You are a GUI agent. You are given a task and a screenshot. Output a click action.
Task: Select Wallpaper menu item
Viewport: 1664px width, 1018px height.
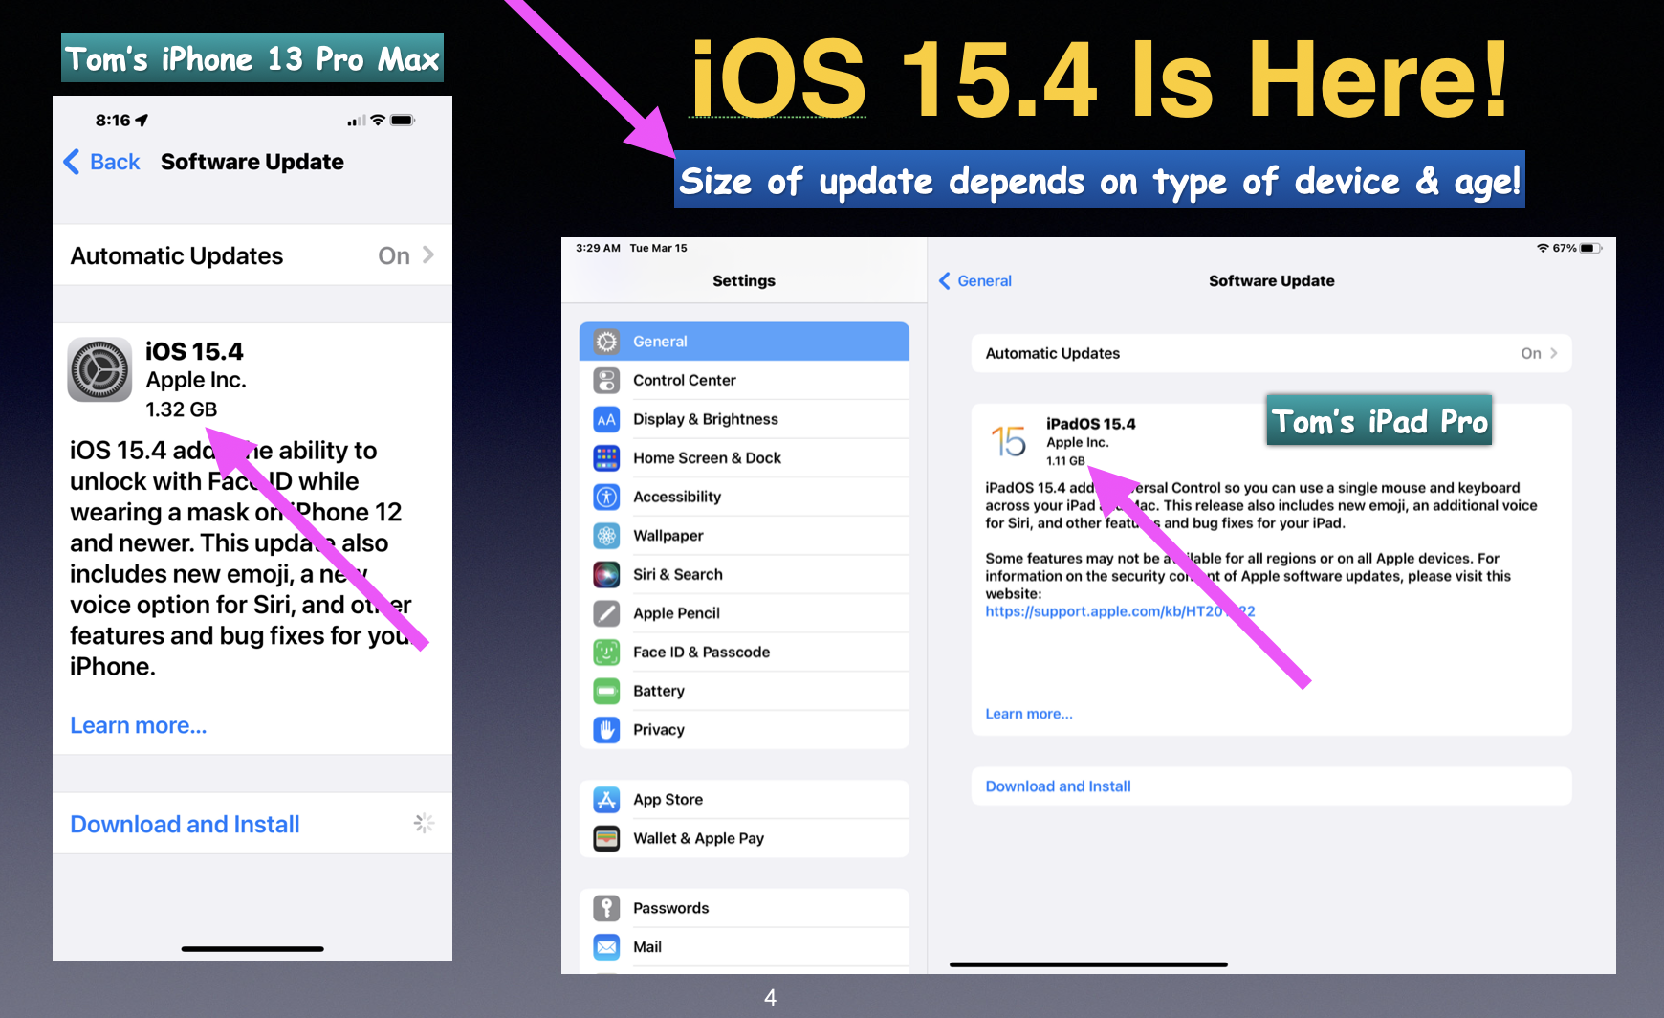[x=744, y=536]
